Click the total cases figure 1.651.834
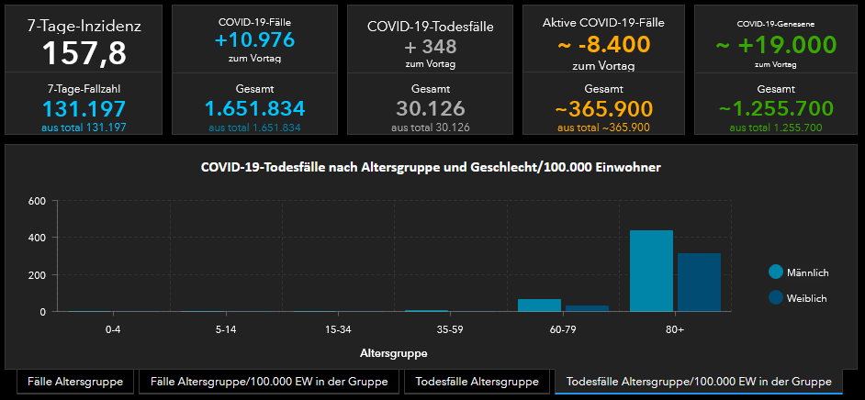Image resolution: width=865 pixels, height=400 pixels. click(254, 108)
